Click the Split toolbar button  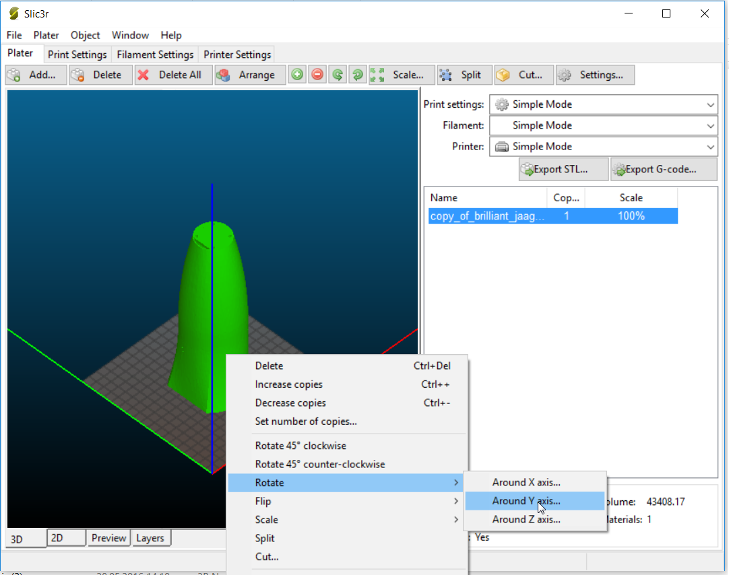tap(464, 75)
